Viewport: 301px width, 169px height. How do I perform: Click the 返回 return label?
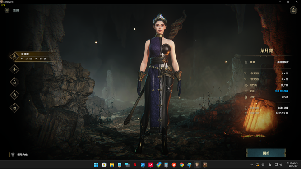pyautogui.click(x=16, y=10)
